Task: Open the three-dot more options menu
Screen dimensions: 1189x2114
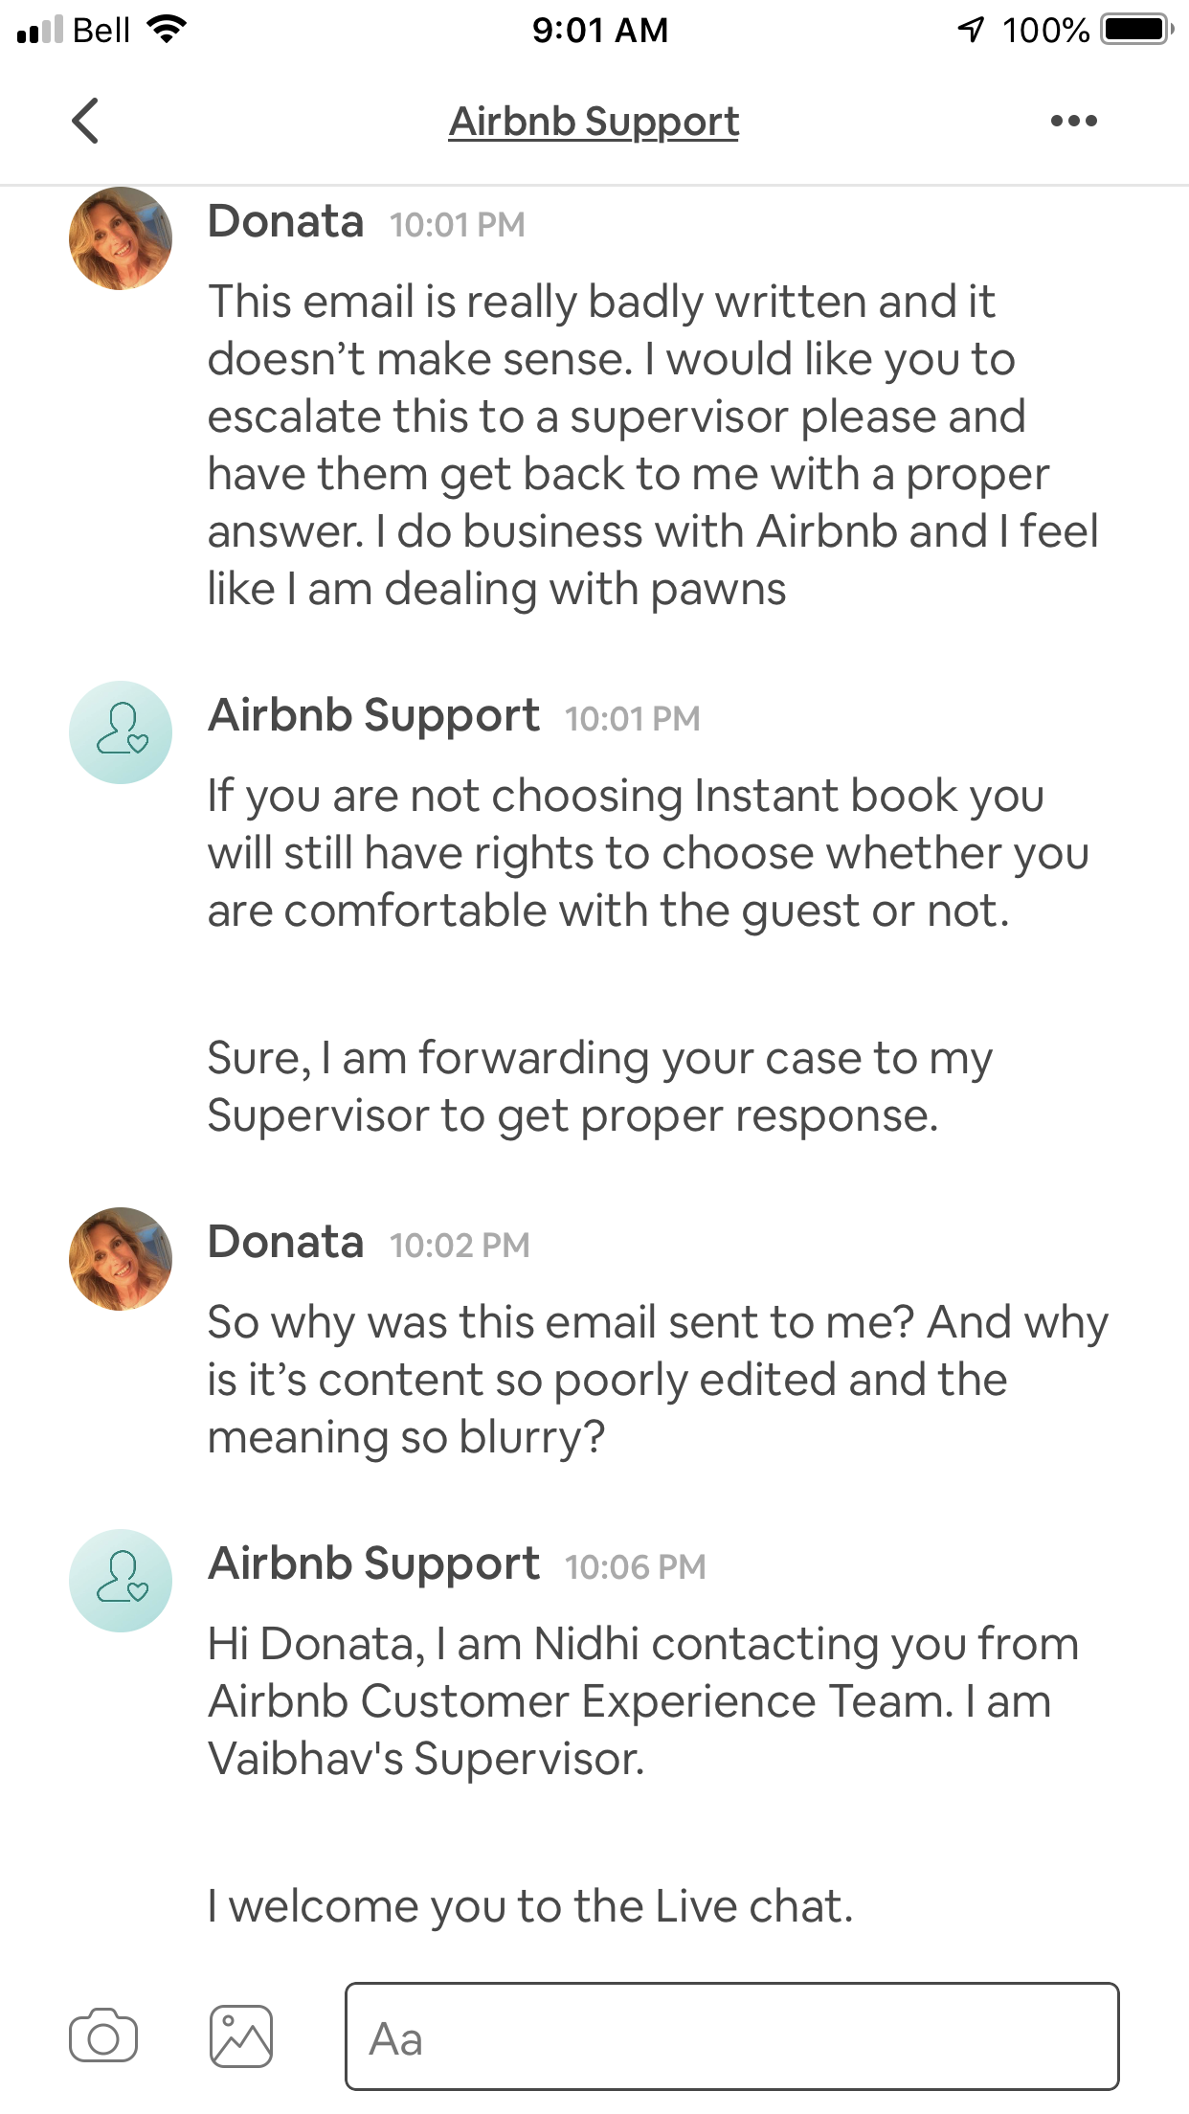Action: pyautogui.click(x=1073, y=122)
